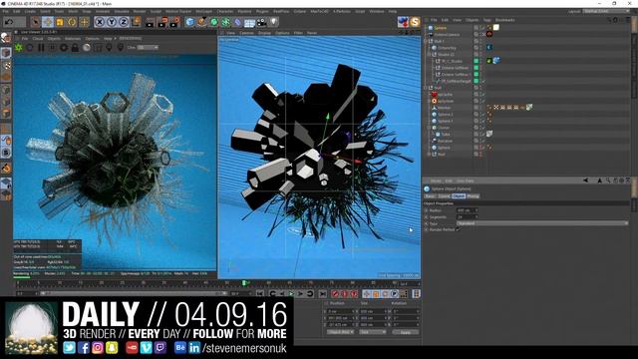The image size is (638, 359).
Task: Click green gear in Live Viewer
Action: [19, 48]
